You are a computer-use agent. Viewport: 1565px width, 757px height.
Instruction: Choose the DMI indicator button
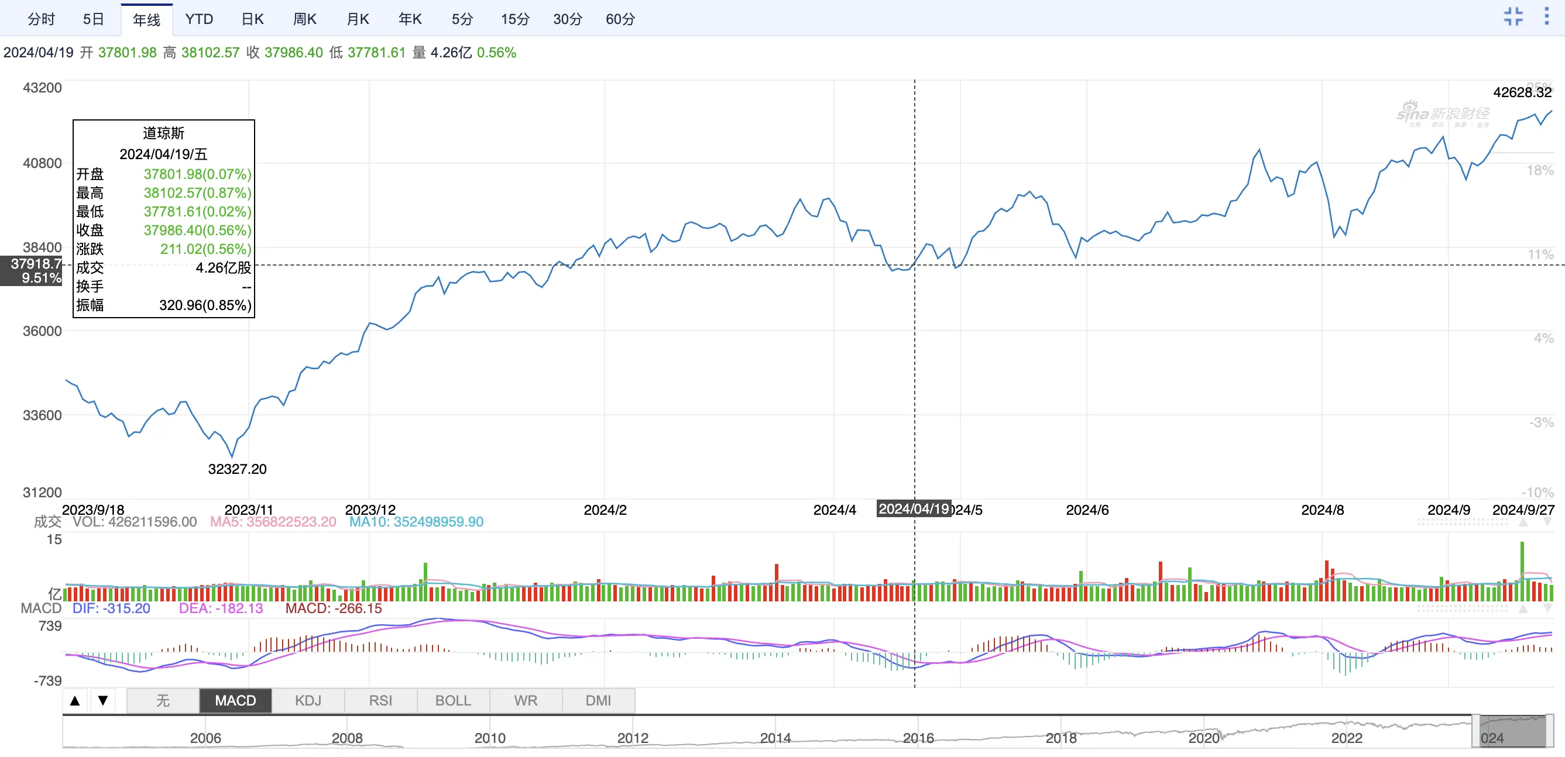tap(598, 701)
